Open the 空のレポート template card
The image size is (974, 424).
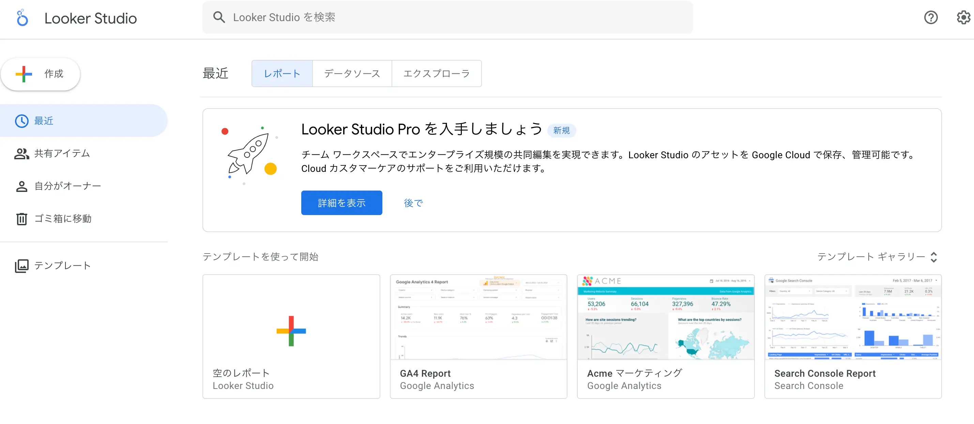click(291, 336)
